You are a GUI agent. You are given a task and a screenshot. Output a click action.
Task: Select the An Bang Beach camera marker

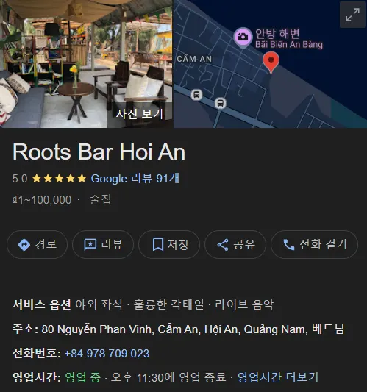(x=243, y=38)
